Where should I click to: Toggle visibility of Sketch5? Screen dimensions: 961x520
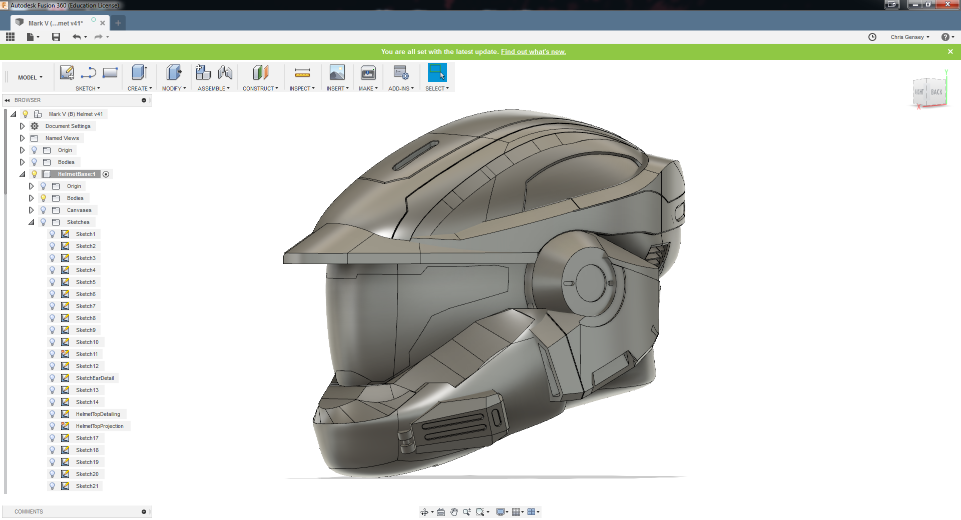pyautogui.click(x=52, y=282)
